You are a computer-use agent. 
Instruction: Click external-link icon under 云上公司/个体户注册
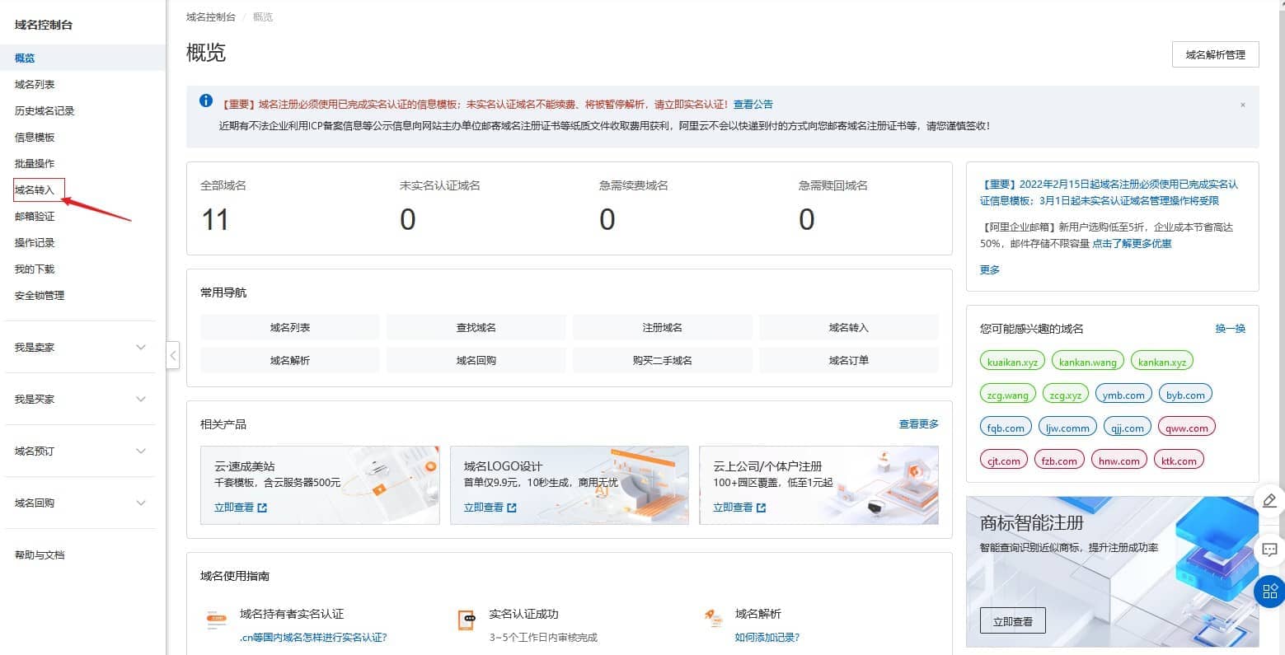coord(761,508)
